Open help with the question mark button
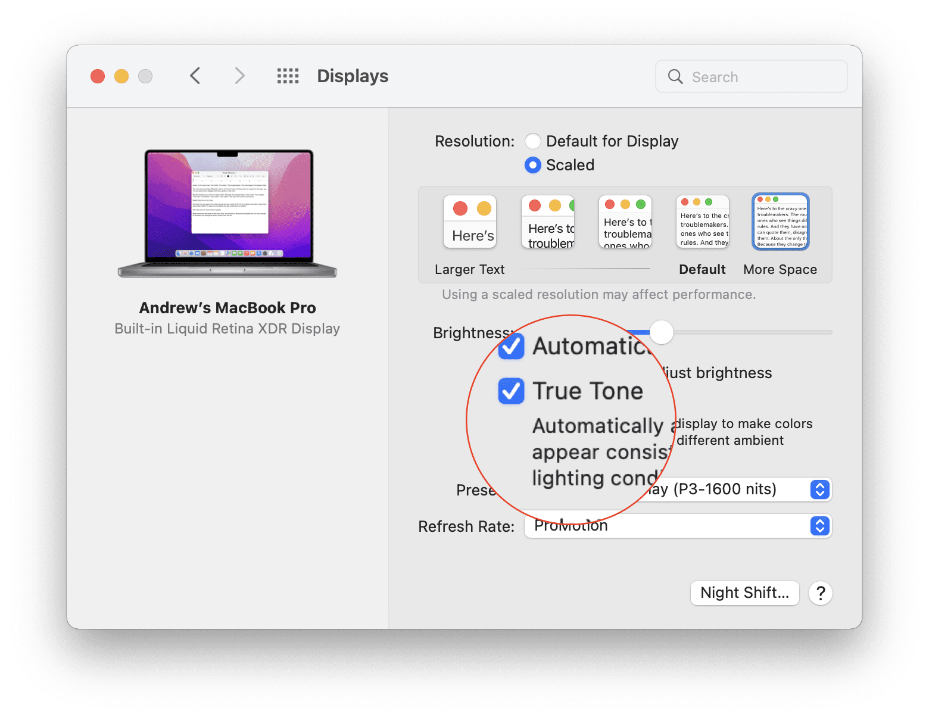The image size is (929, 717). pos(821,593)
